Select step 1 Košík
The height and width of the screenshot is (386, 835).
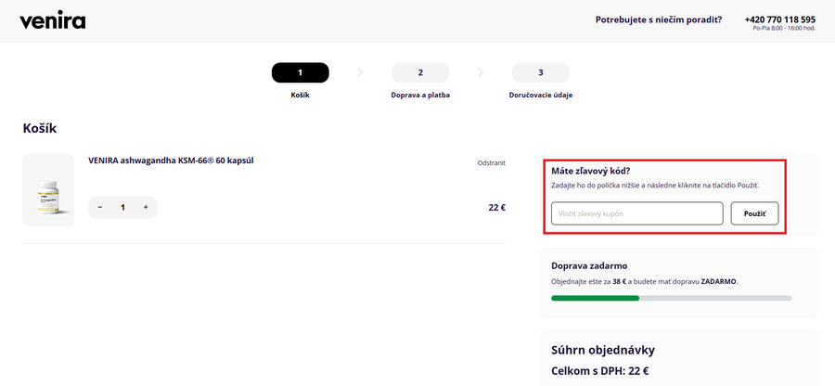click(300, 72)
